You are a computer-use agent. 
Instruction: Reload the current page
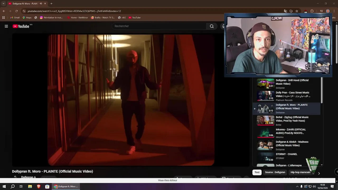(16, 11)
